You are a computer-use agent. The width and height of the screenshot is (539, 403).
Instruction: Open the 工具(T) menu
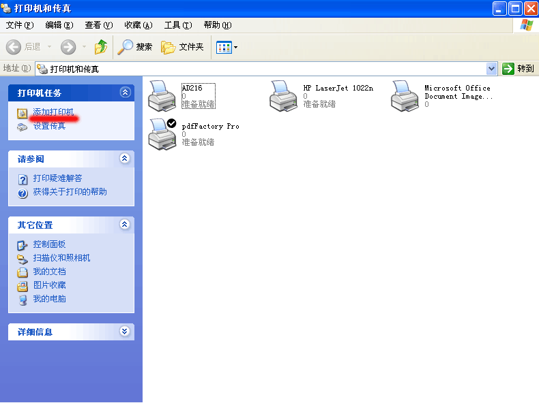coord(177,25)
